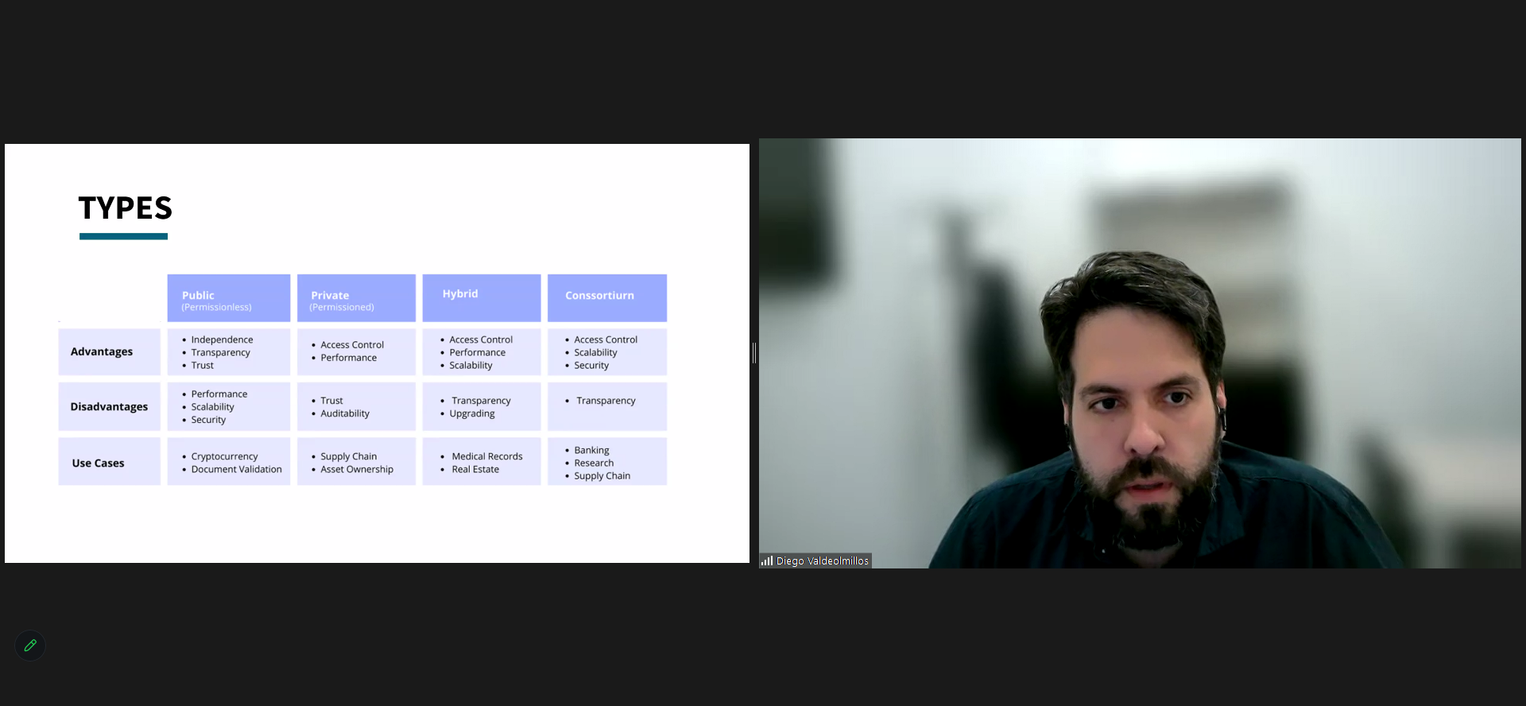Click the TYPES slide title
Screen dimensions: 1526x706
click(x=126, y=208)
